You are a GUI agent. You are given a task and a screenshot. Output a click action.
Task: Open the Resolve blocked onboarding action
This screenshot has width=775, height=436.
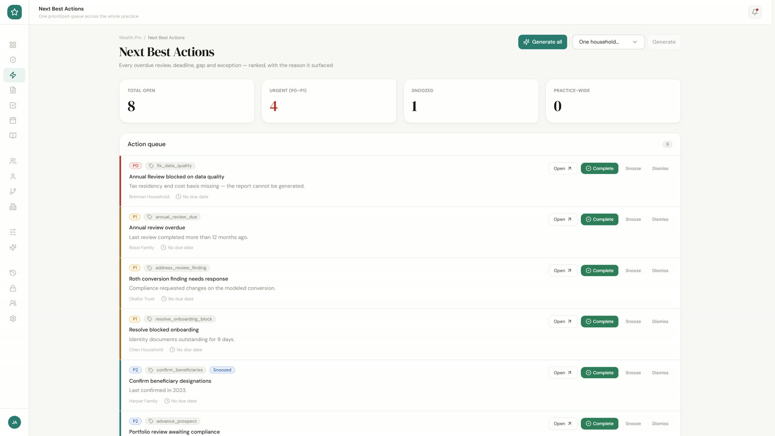pyautogui.click(x=562, y=322)
